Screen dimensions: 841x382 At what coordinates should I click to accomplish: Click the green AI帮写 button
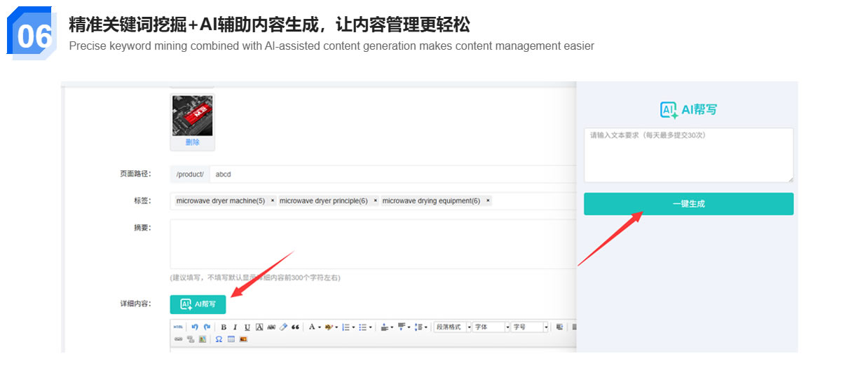tap(198, 304)
